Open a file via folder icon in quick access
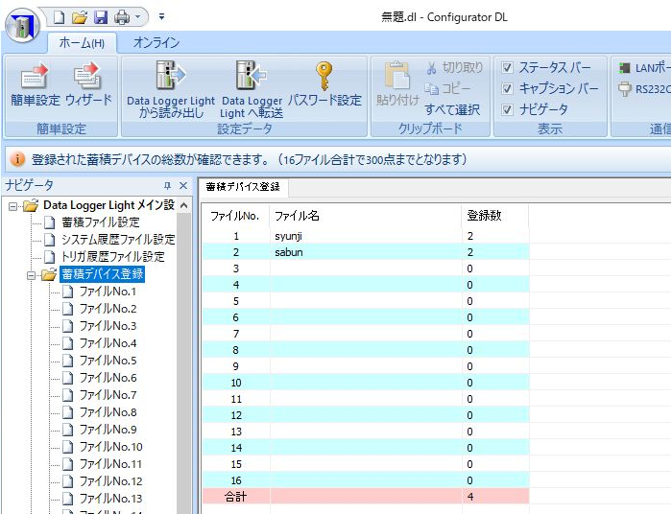This screenshot has height=514, width=672. [x=80, y=17]
